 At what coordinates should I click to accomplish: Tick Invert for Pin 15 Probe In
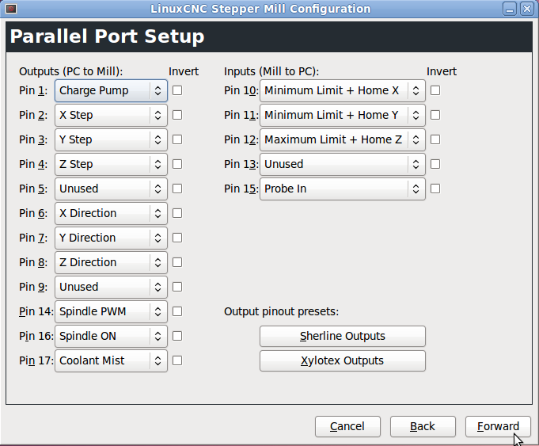pyautogui.click(x=435, y=189)
